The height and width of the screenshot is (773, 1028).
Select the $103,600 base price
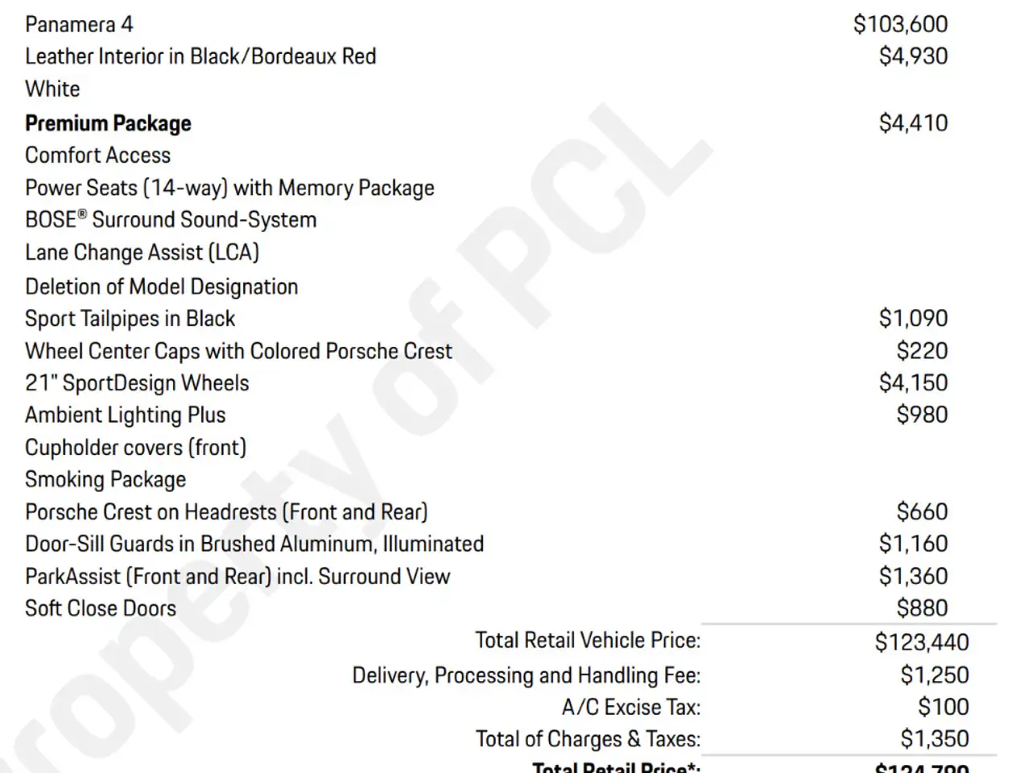(x=900, y=24)
